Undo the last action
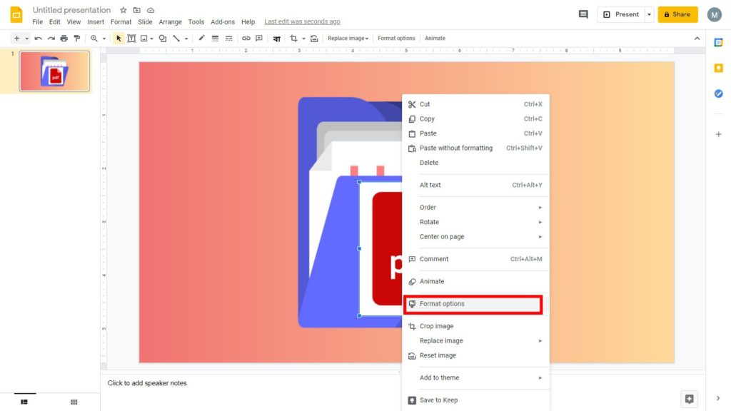Screen dimensions: 731x411 pos(39,39)
